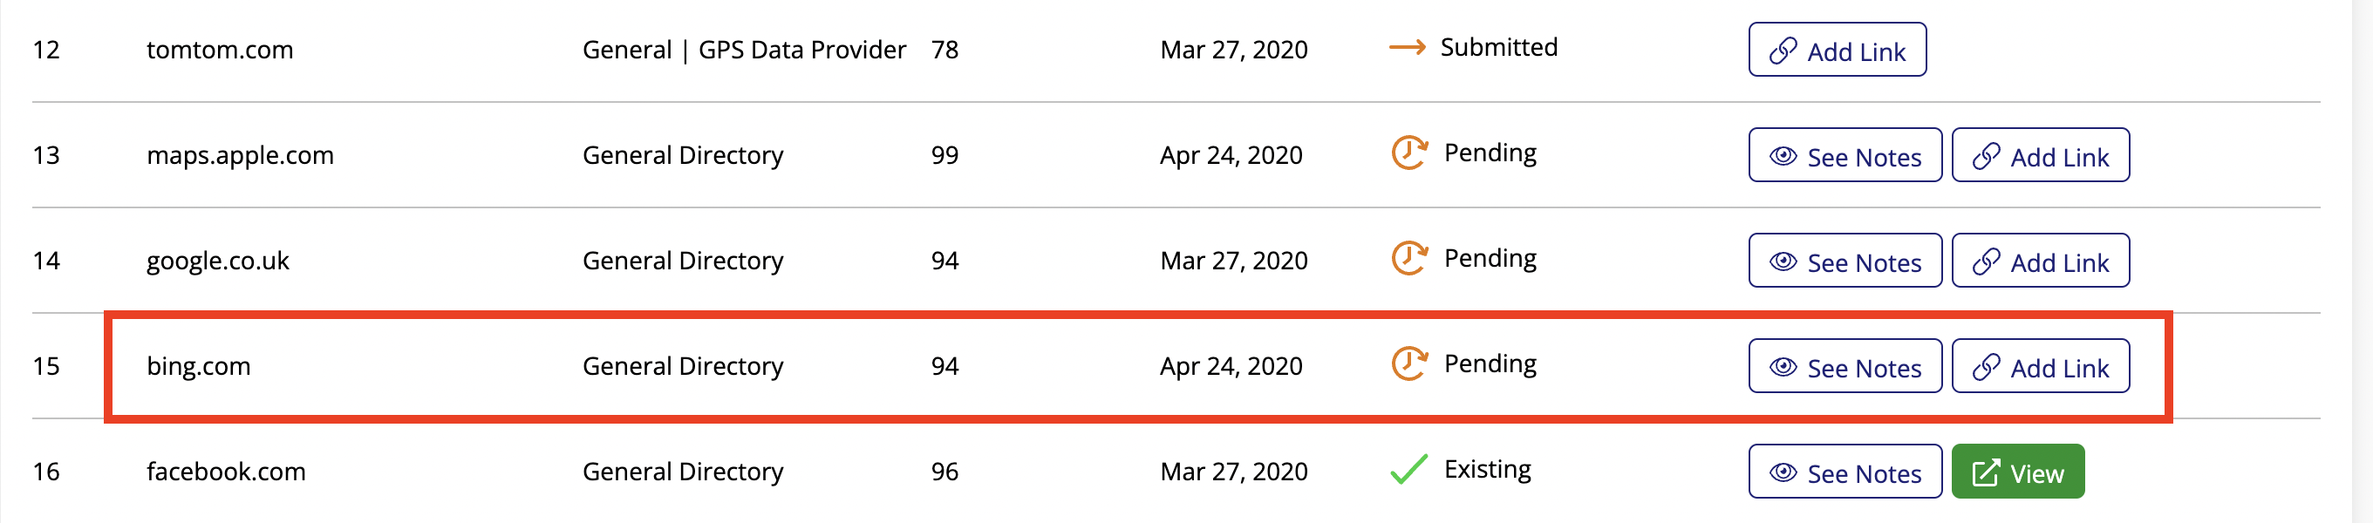Click the green Existing checkmark icon for facebook.com
The width and height of the screenshot is (2373, 523).
tap(1408, 470)
